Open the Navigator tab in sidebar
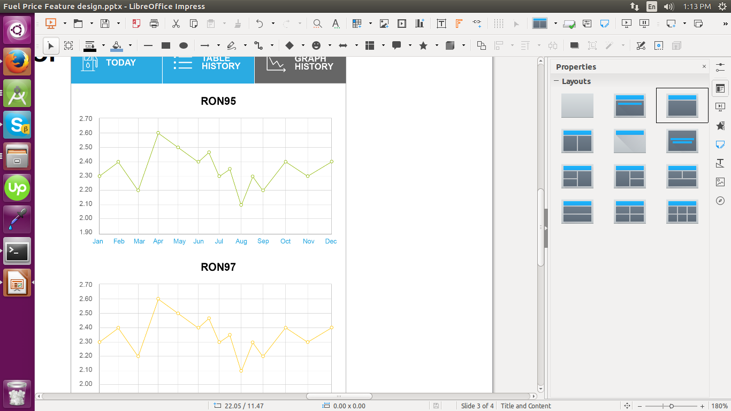The width and height of the screenshot is (731, 411). [x=720, y=201]
